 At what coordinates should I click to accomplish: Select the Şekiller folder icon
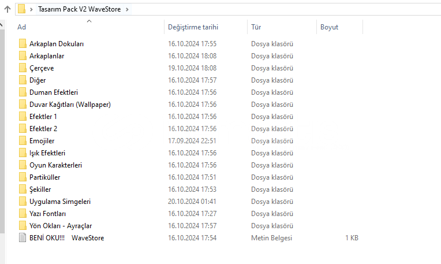point(23,189)
